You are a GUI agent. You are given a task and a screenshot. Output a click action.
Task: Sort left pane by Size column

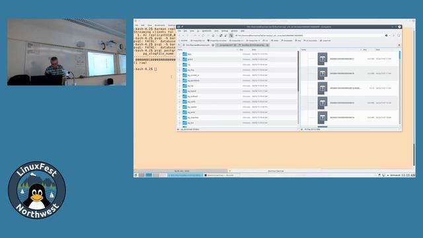click(x=245, y=50)
